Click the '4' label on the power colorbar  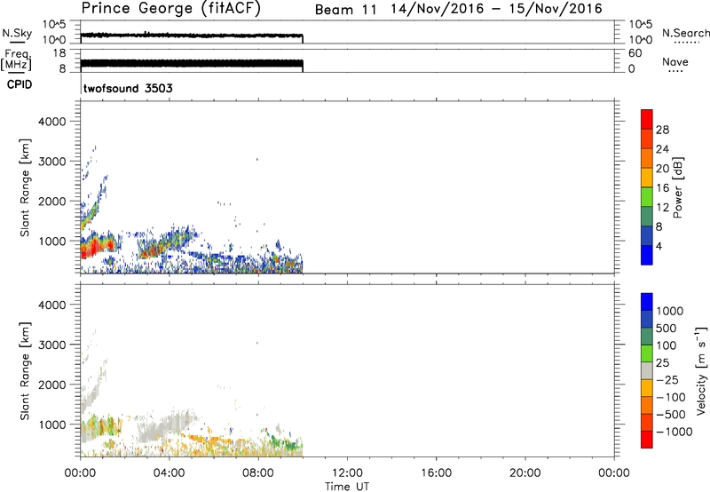coord(659,246)
